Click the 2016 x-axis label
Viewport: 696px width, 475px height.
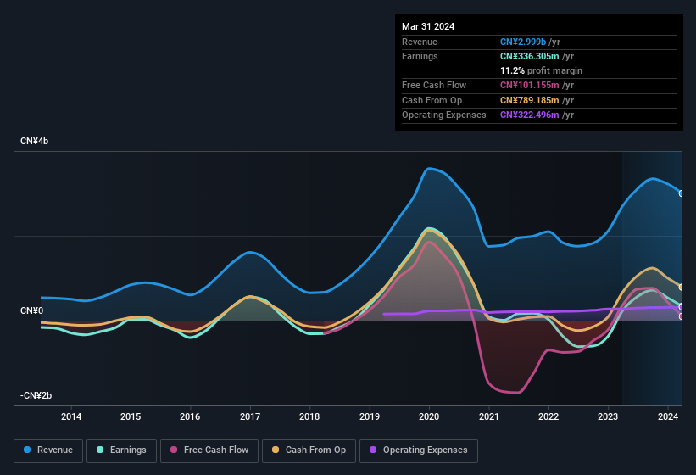[x=190, y=416]
